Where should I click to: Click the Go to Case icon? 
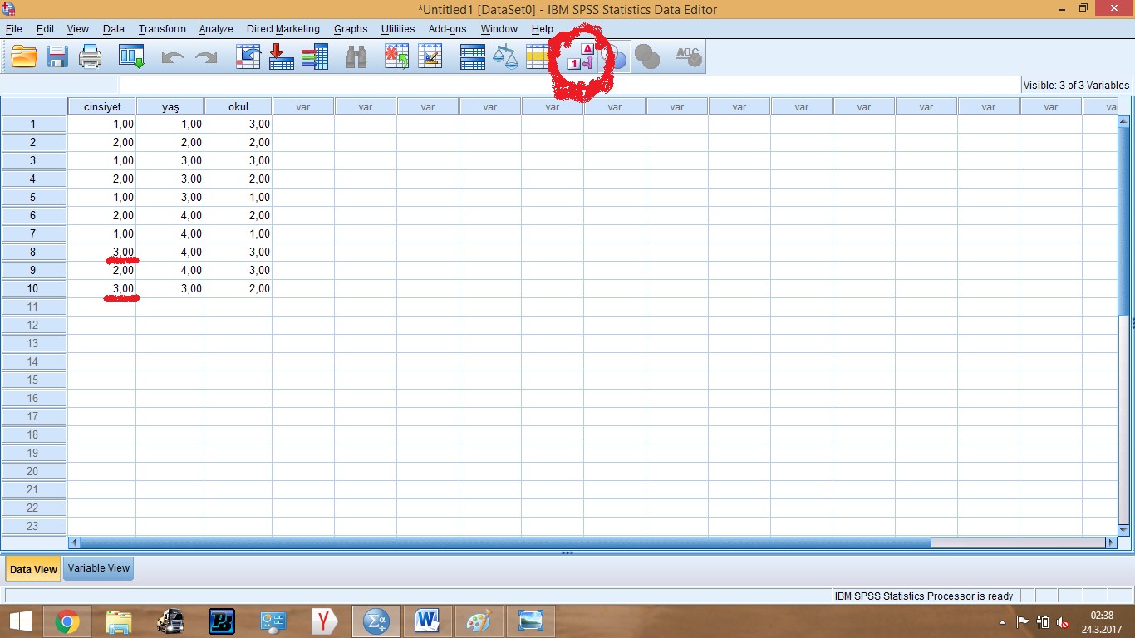(x=248, y=56)
